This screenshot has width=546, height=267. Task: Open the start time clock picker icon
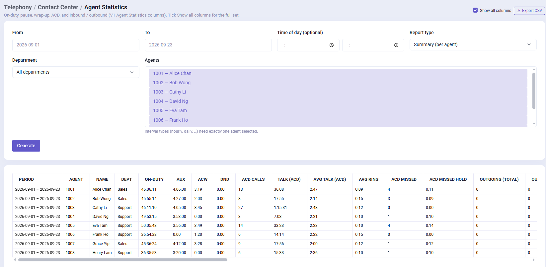tap(332, 45)
